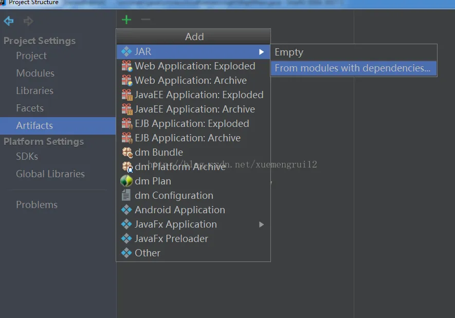Open the Problems section
455x318 pixels.
[37, 205]
